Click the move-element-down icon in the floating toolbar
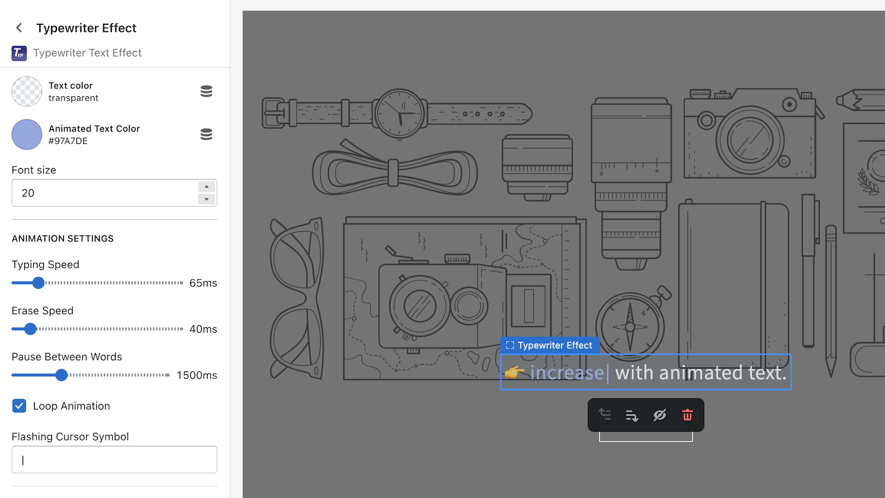 pyautogui.click(x=632, y=415)
